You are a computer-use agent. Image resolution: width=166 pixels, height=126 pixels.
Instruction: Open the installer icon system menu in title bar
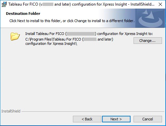point(4,4)
